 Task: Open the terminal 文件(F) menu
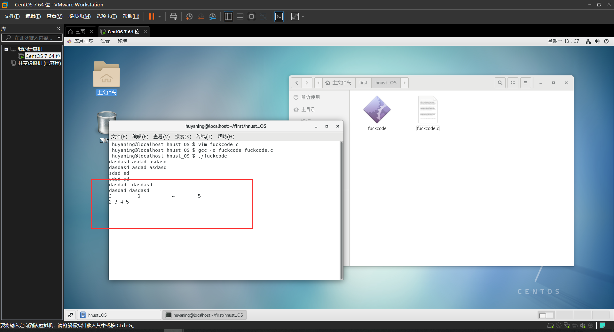[119, 136]
